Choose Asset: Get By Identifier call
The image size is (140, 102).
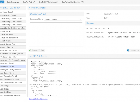pyautogui.click(x=13, y=38)
